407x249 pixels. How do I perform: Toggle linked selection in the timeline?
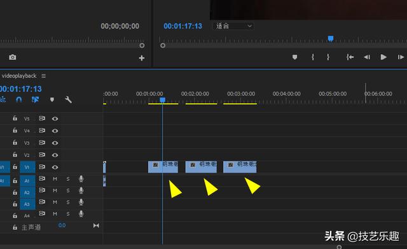coord(35,99)
